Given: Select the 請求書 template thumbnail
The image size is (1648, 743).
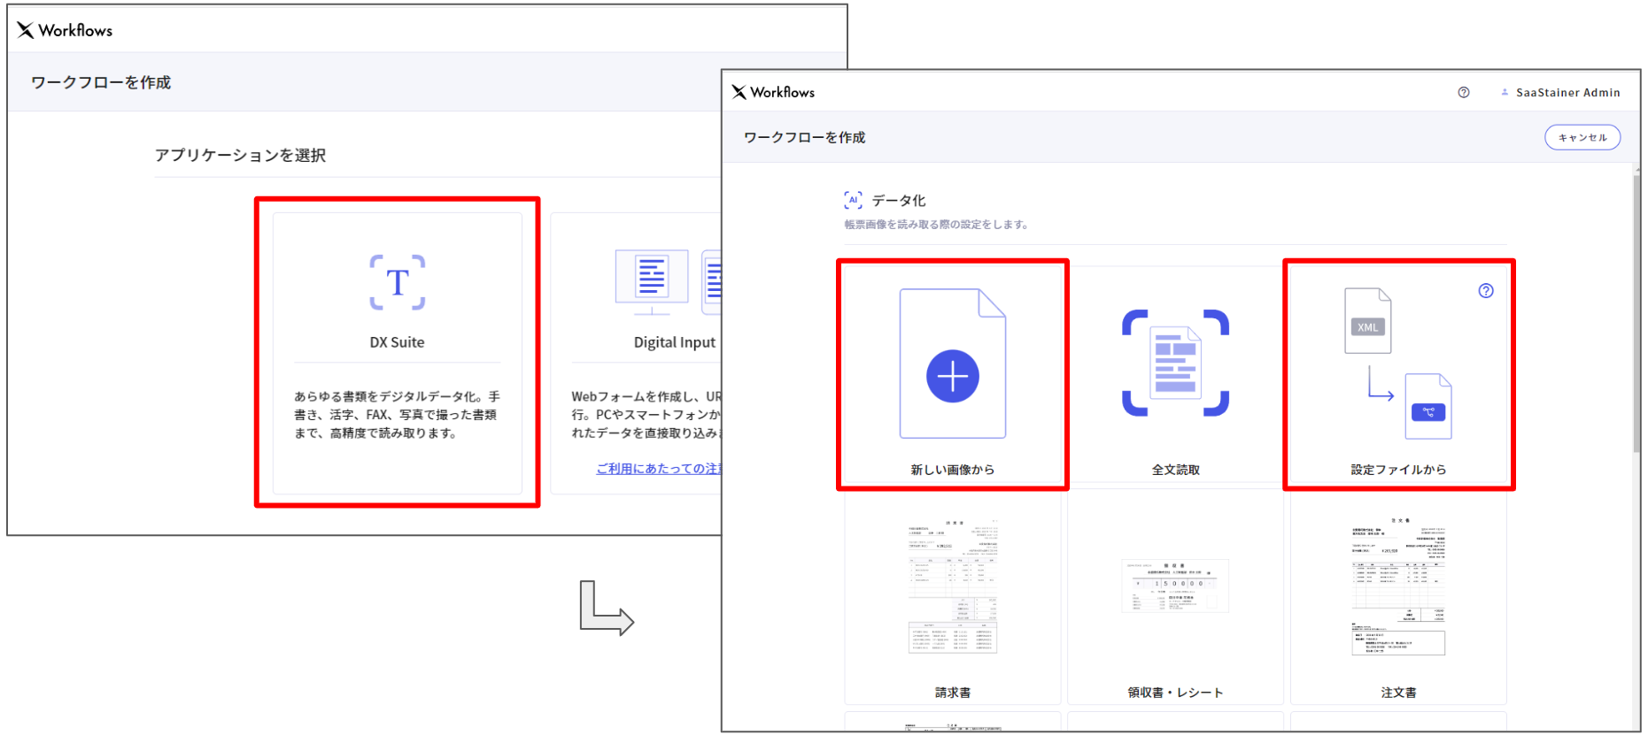Looking at the screenshot, I should point(953,586).
